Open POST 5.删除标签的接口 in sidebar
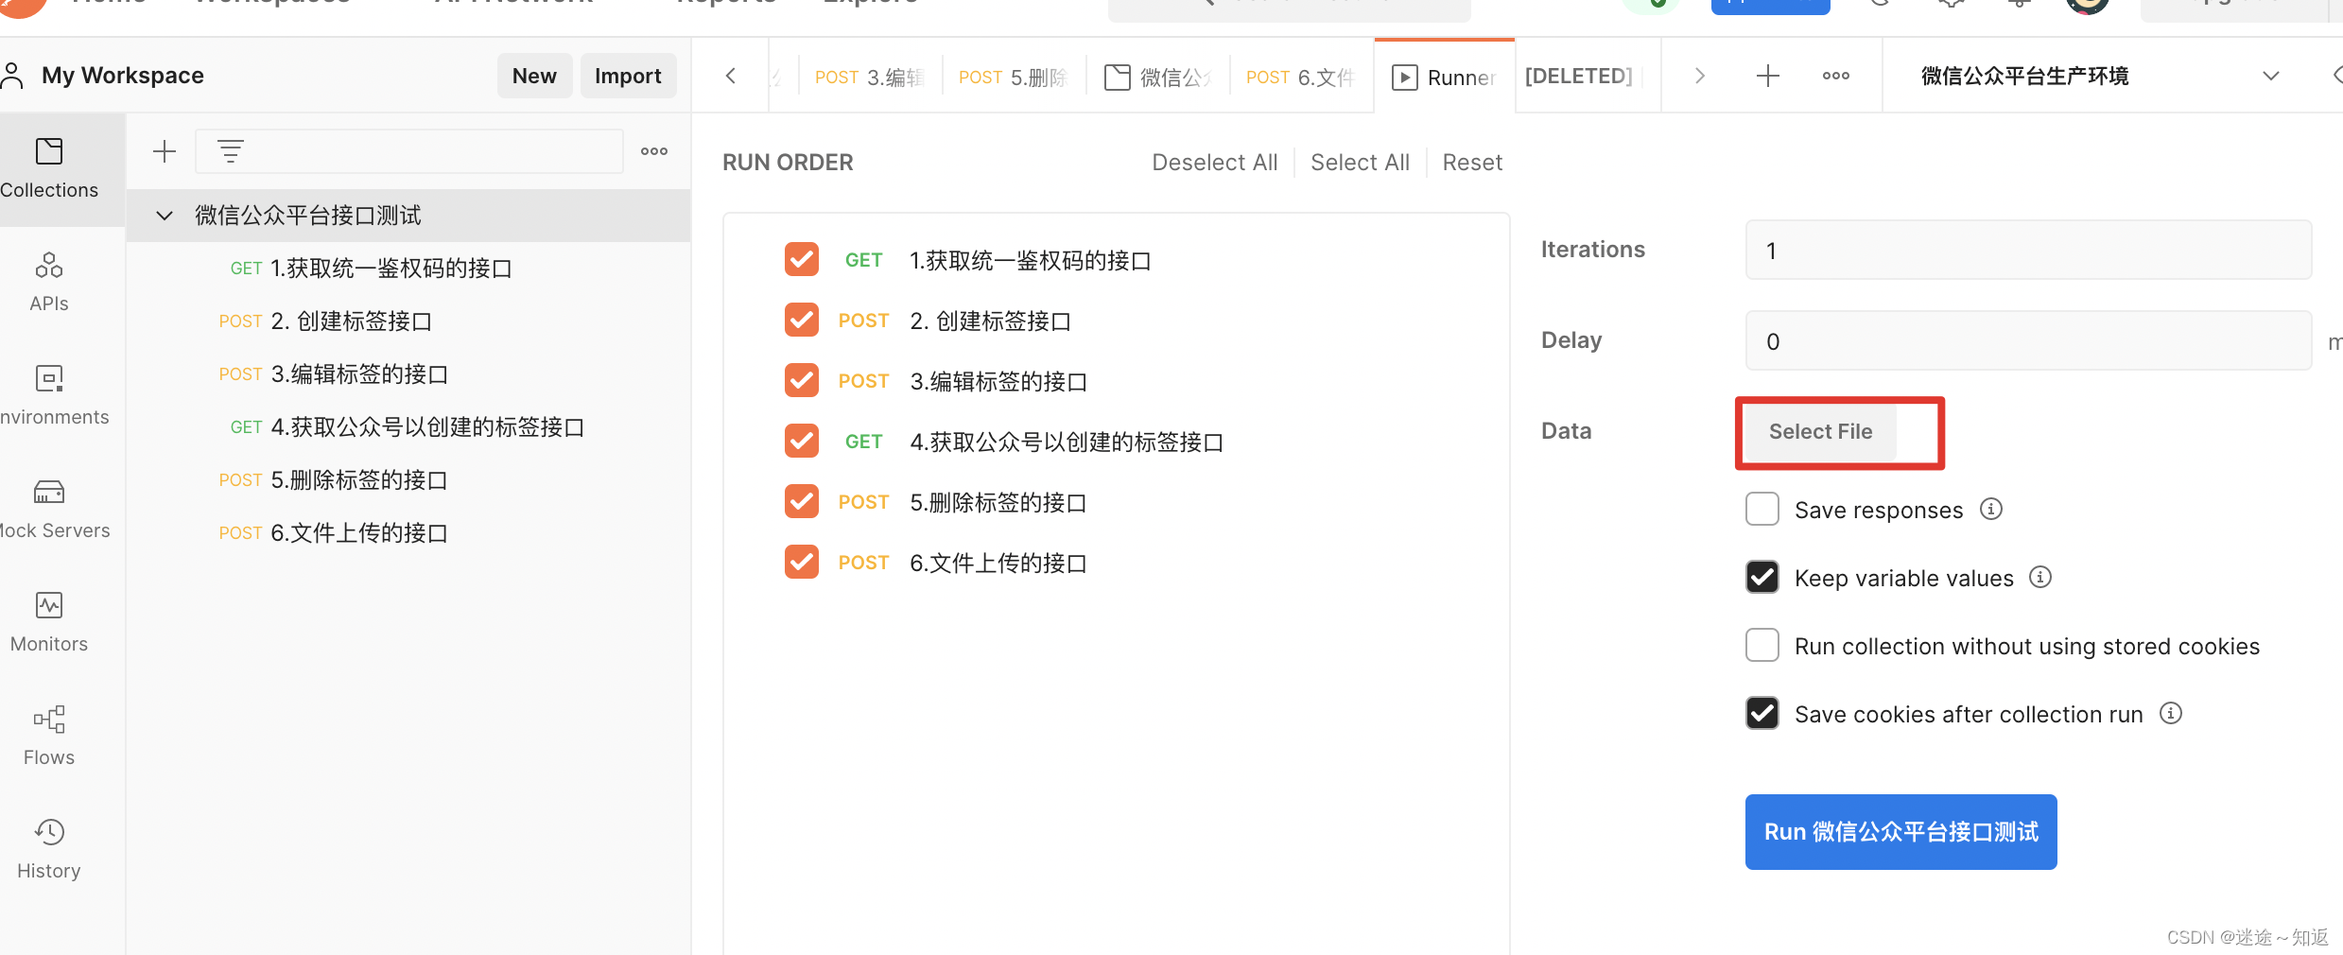The width and height of the screenshot is (2343, 955). (x=408, y=480)
